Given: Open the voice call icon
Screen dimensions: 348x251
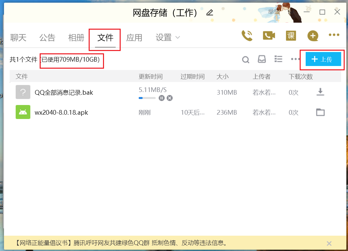Looking at the screenshot, I should click(x=247, y=35).
